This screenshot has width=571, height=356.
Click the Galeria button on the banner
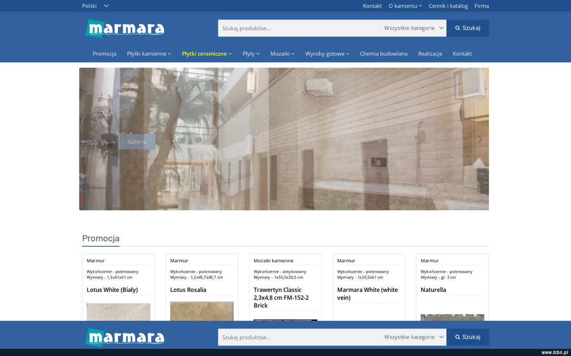click(x=137, y=142)
